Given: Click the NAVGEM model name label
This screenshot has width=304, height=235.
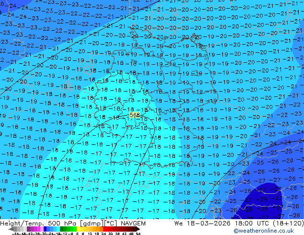Looking at the screenshot, I should (133, 223).
